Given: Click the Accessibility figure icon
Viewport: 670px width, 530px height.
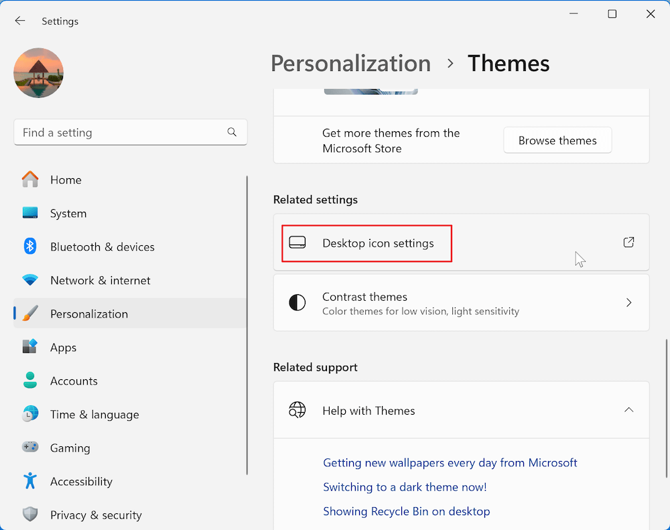Looking at the screenshot, I should 30,481.
